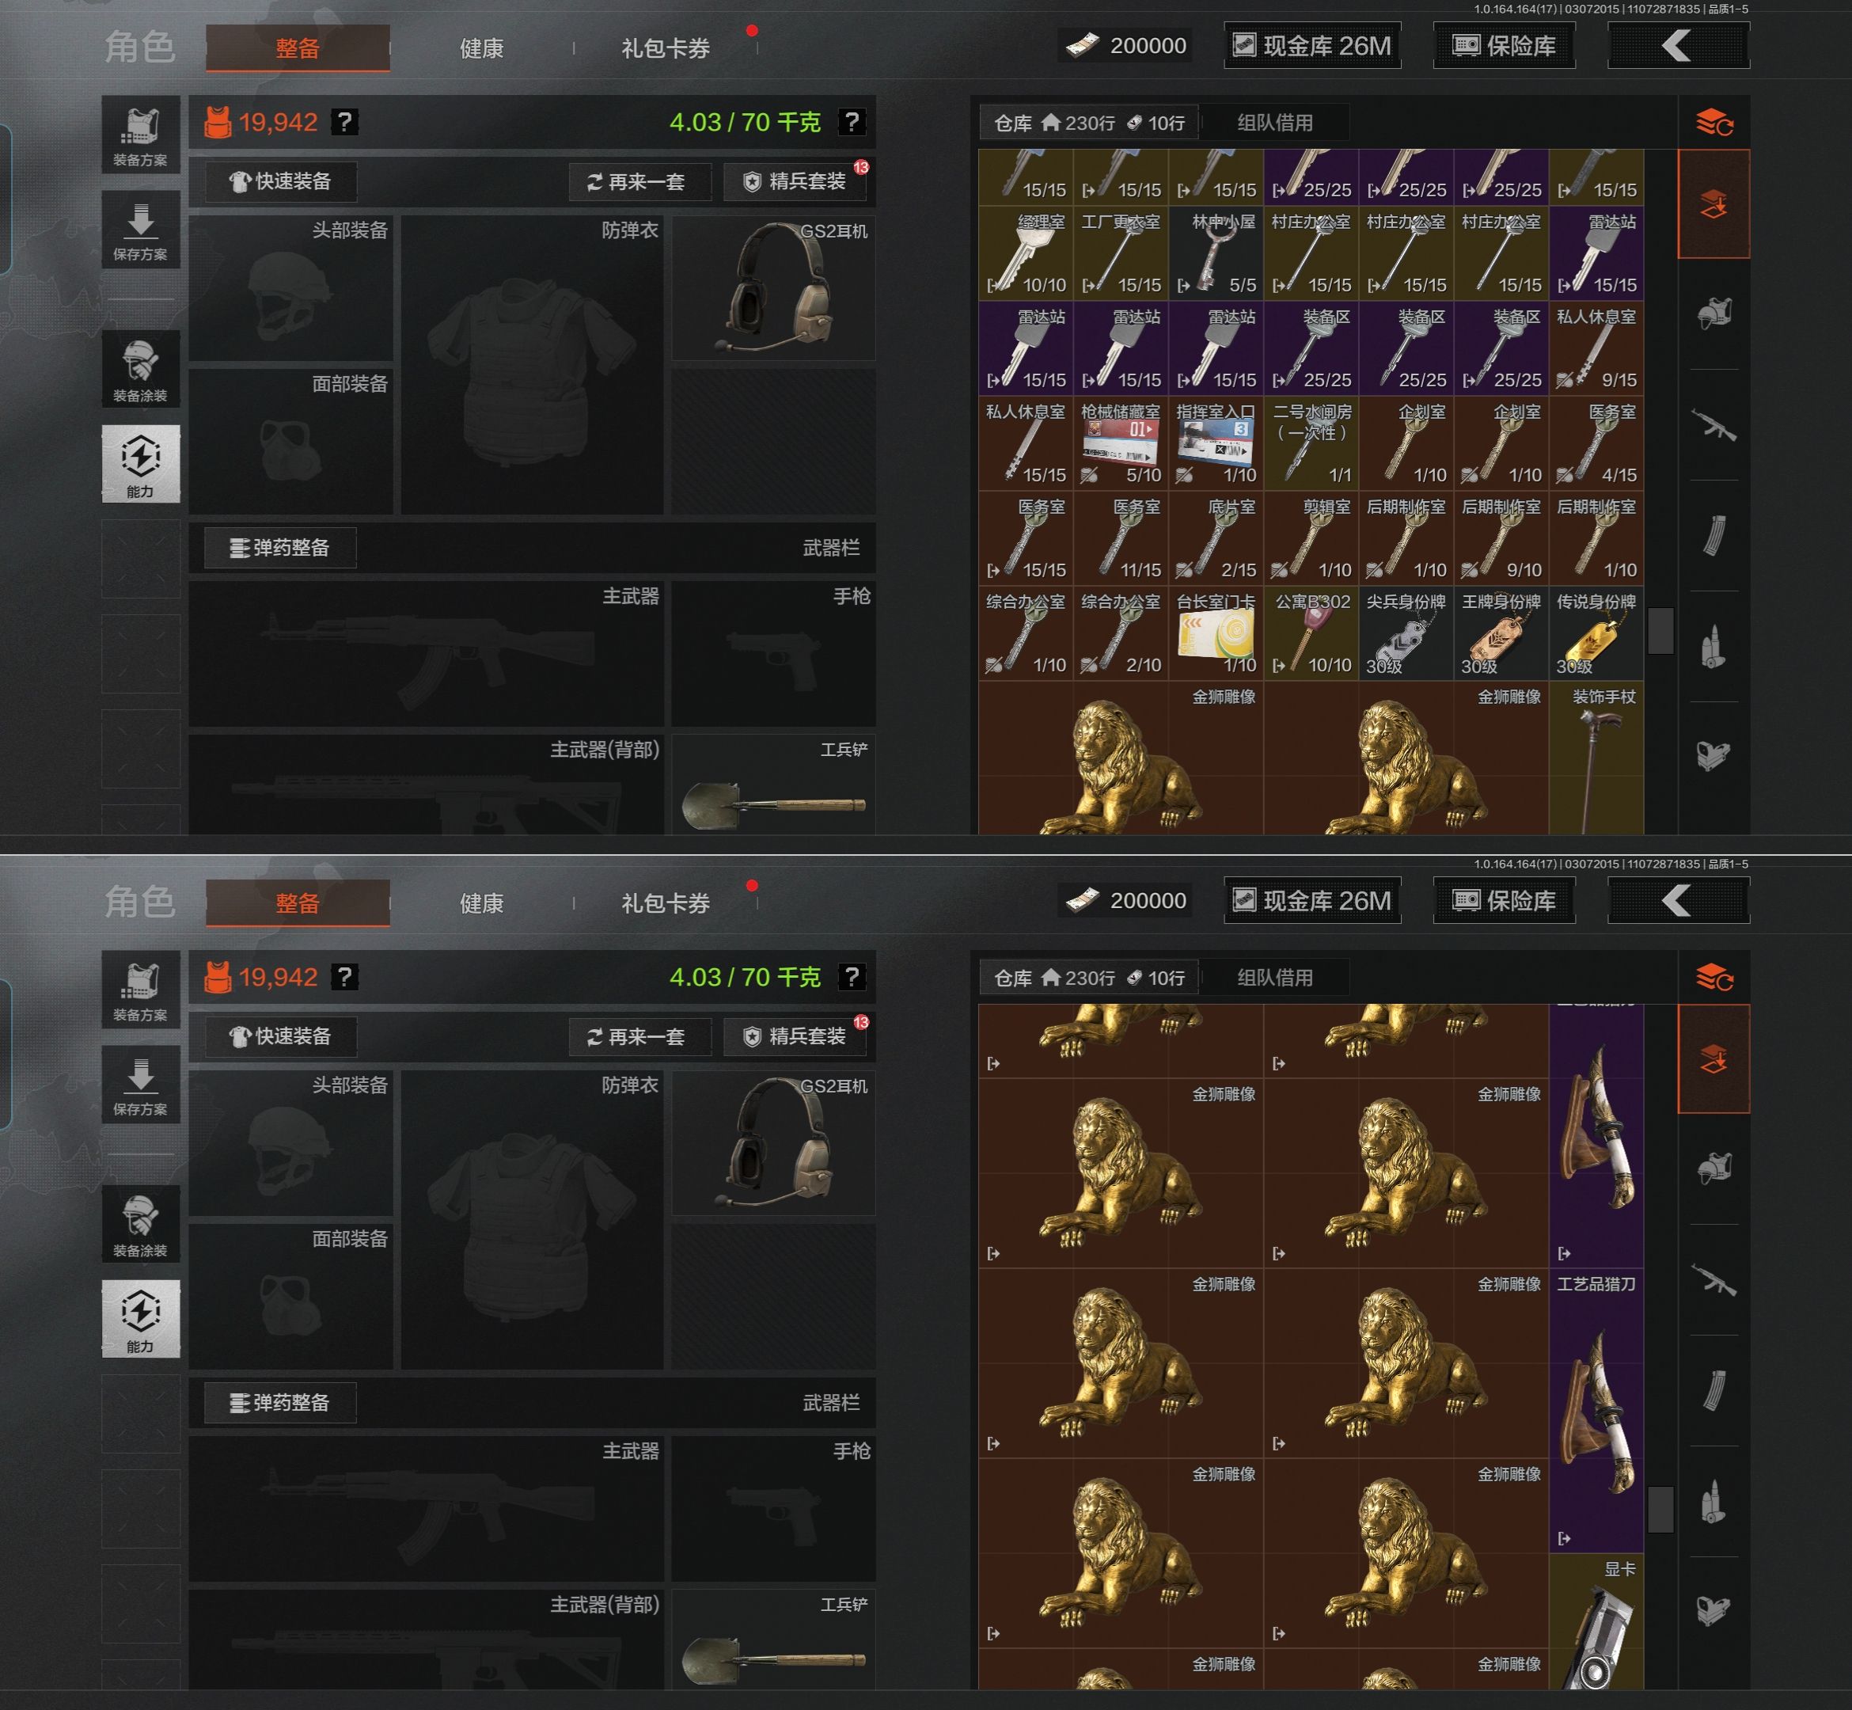Select the 枪械储藏室 red keycard
The width and height of the screenshot is (1852, 1710).
1121,443
